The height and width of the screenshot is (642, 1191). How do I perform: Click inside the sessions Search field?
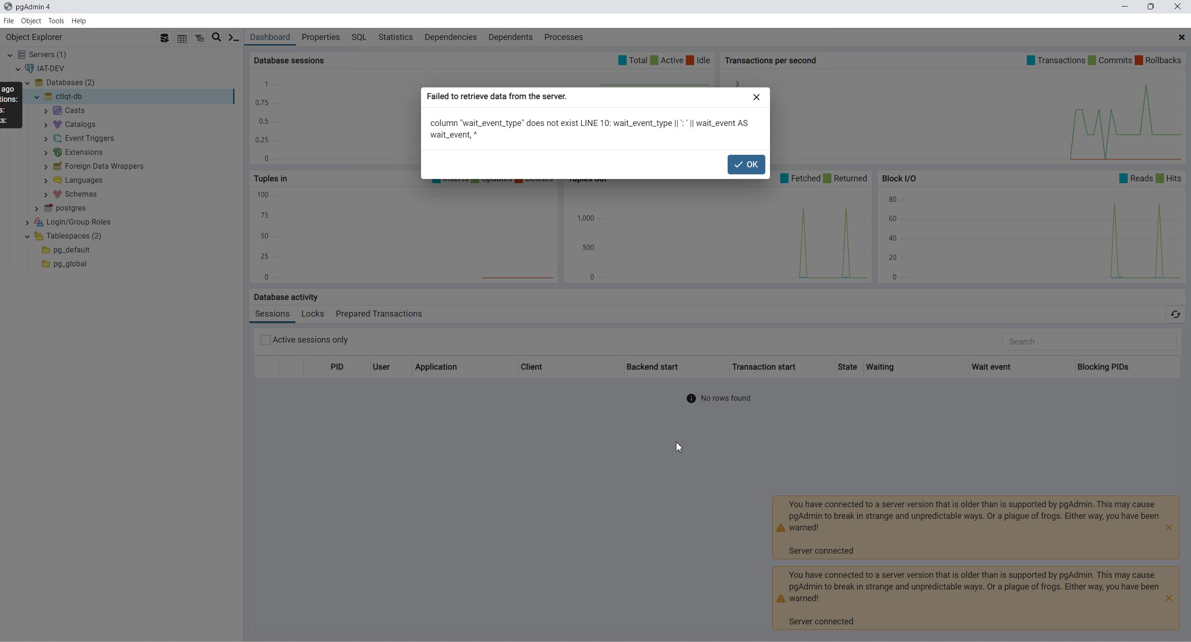pyautogui.click(x=1089, y=341)
